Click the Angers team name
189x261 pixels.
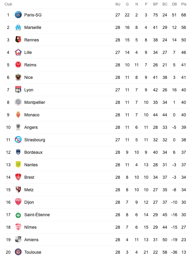point(31,127)
